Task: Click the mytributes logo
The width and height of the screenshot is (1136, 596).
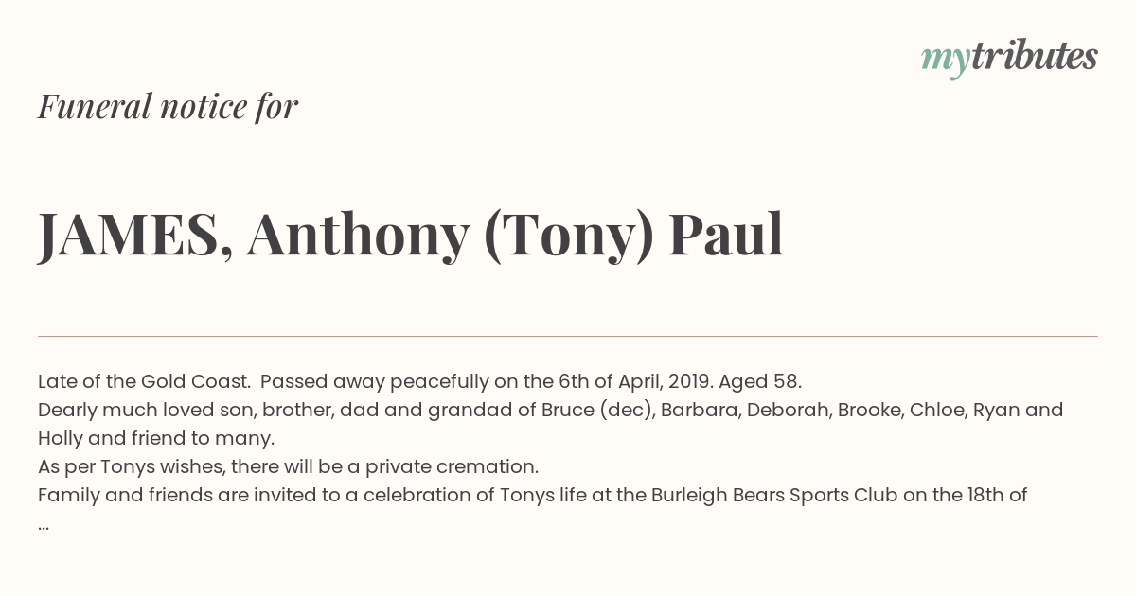Action: click(1009, 59)
